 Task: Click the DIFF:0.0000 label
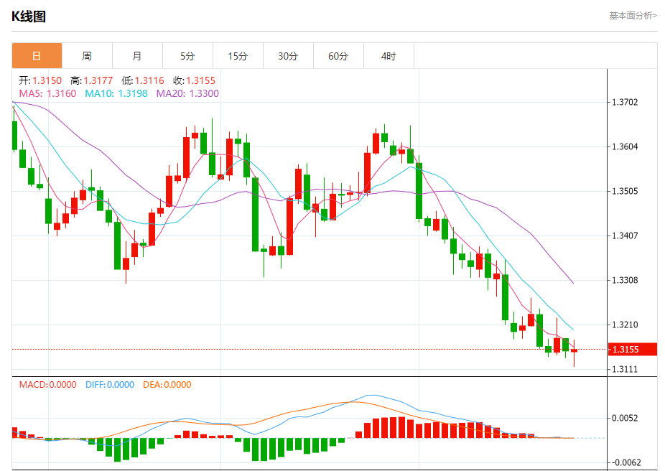(110, 385)
